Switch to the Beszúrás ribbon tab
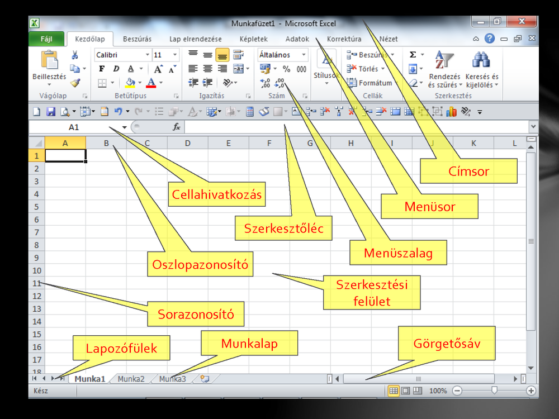 click(138, 39)
